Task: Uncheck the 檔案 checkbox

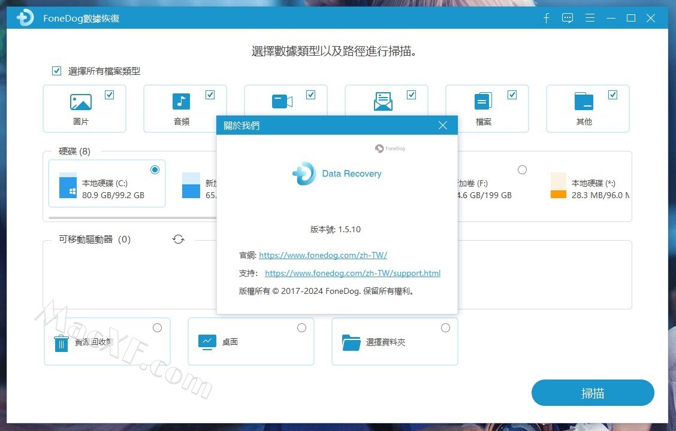Action: tap(512, 95)
